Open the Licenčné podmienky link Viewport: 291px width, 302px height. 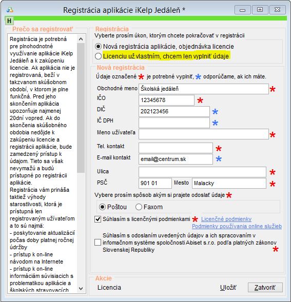click(x=226, y=219)
